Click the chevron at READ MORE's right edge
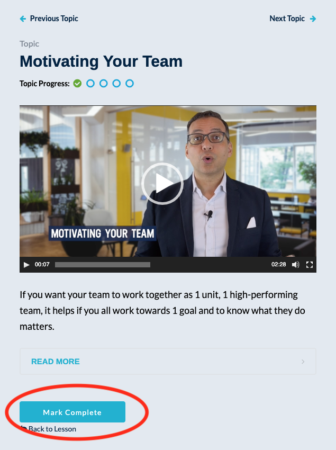Image resolution: width=336 pixels, height=450 pixels. click(x=303, y=362)
